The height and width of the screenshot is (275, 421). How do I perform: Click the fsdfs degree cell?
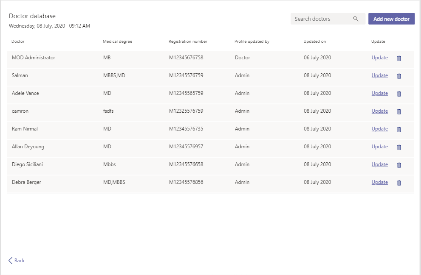click(108, 111)
